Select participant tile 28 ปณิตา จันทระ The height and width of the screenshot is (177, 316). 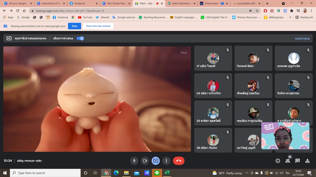point(213,140)
